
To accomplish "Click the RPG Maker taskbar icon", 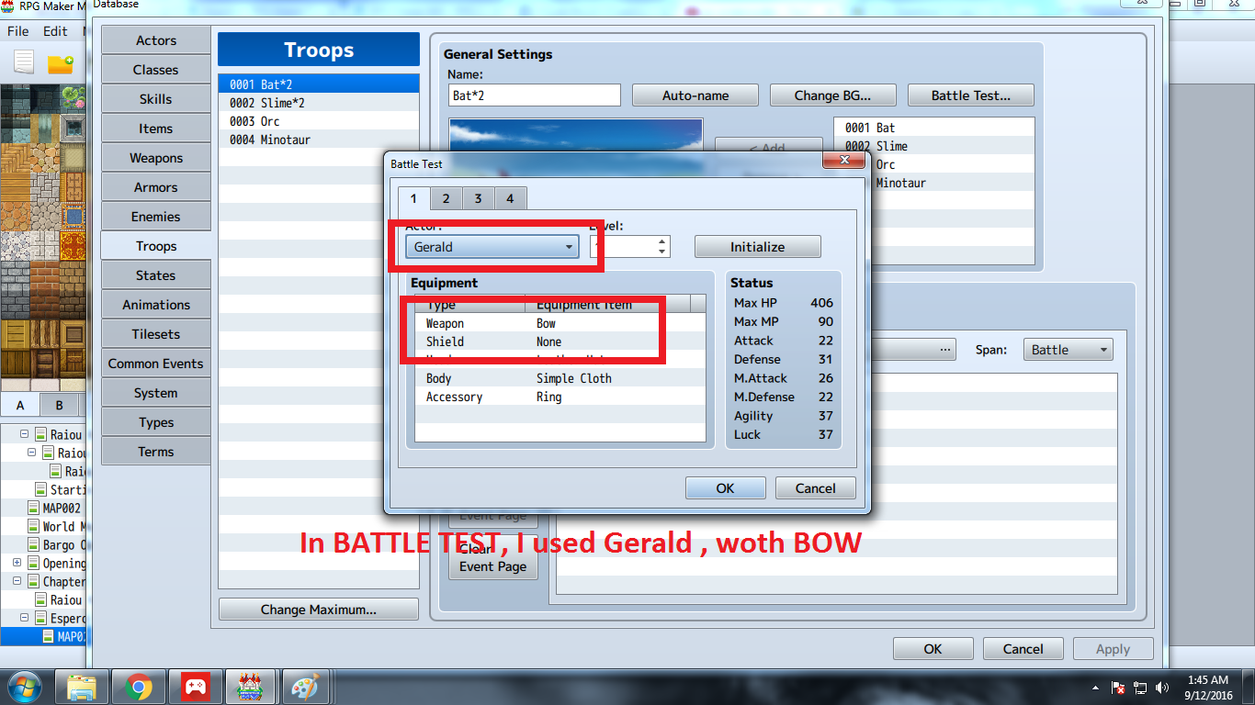I will click(x=250, y=687).
